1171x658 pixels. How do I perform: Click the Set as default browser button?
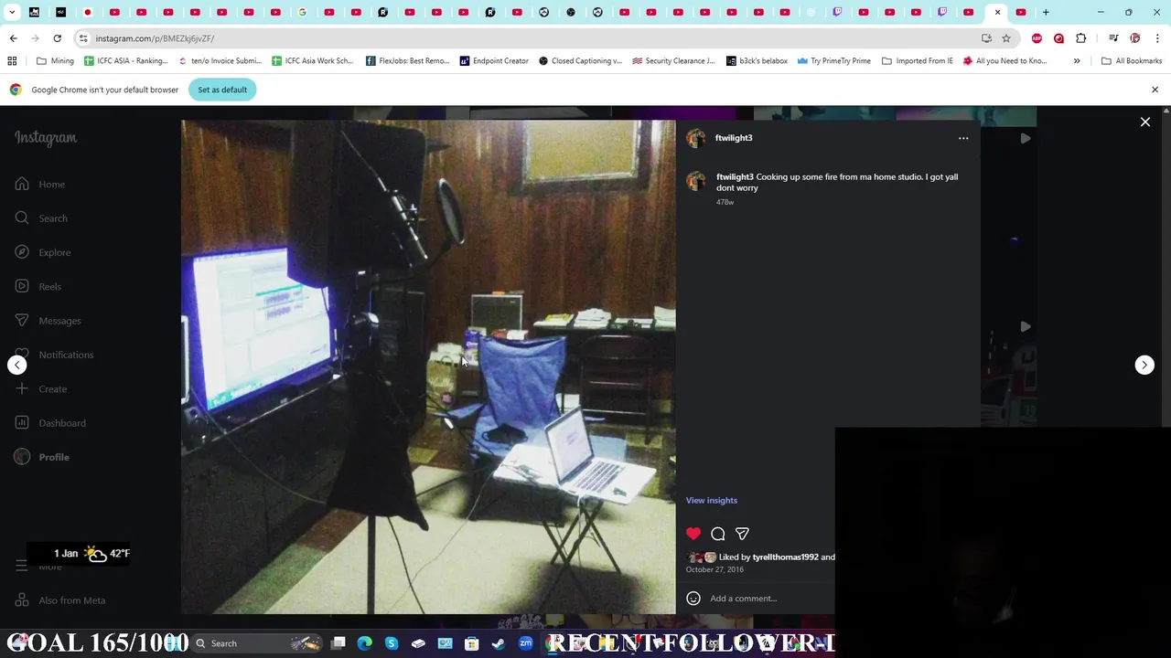tap(222, 90)
